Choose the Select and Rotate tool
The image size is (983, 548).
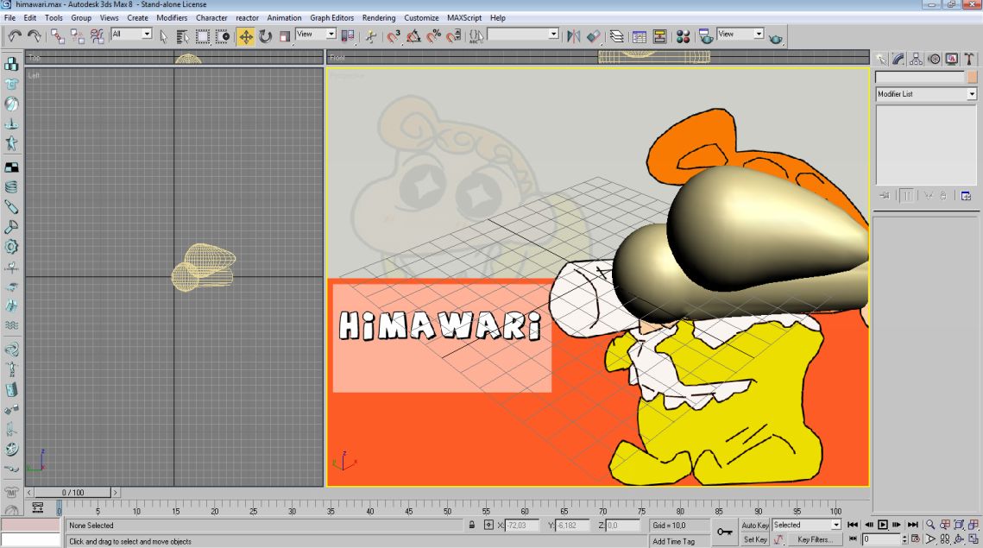(265, 36)
